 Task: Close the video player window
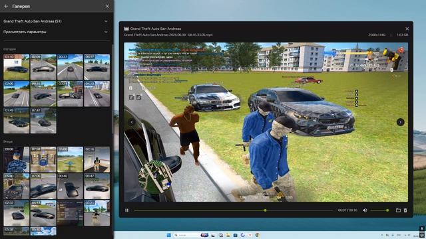click(407, 29)
